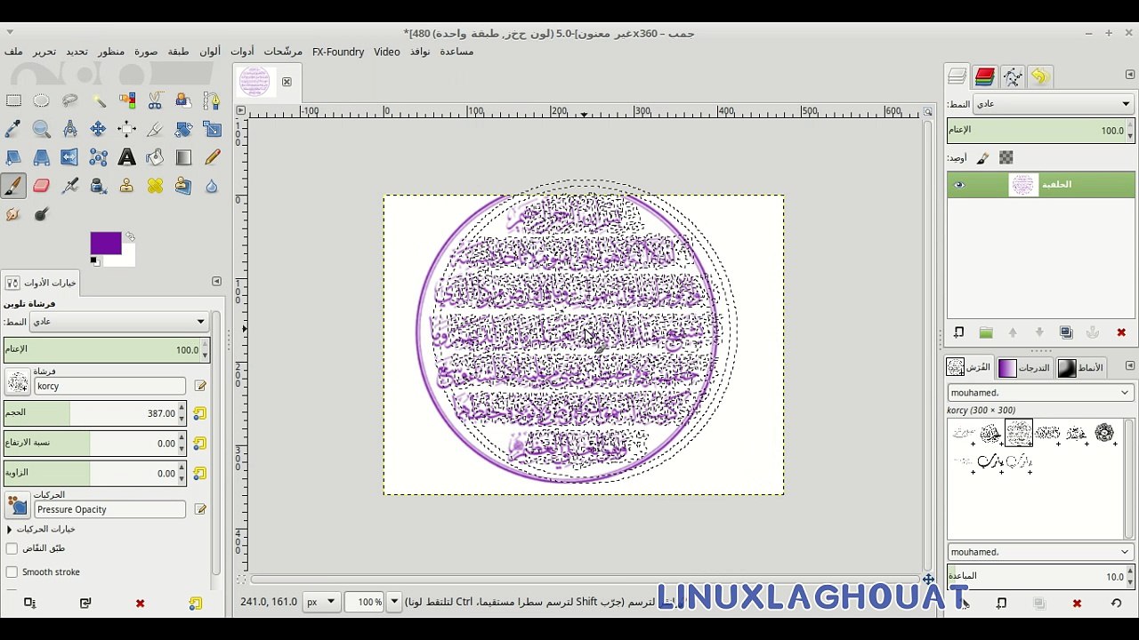Open the ألوان menu
This screenshot has width=1139, height=640.
(x=210, y=52)
